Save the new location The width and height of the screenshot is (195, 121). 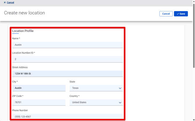181,14
